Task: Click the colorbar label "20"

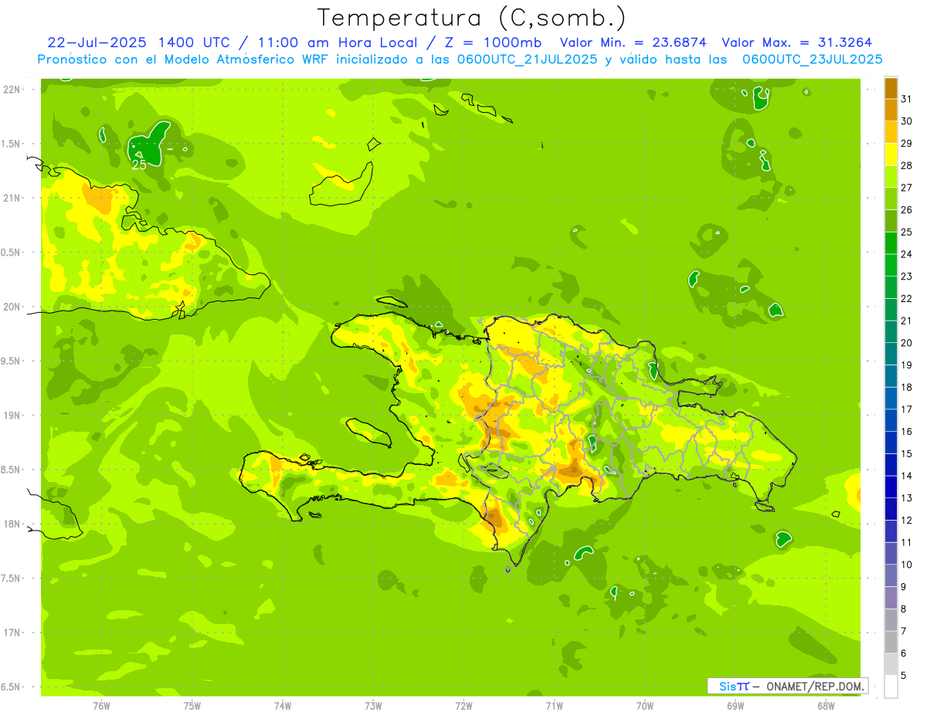Action: (x=907, y=343)
